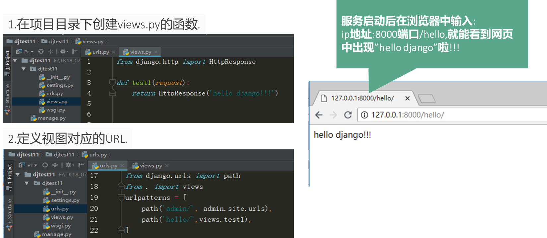547x238 pixels.
Task: Click the views.py breadcrumb in the upper PyCharm
Action: tap(90, 41)
